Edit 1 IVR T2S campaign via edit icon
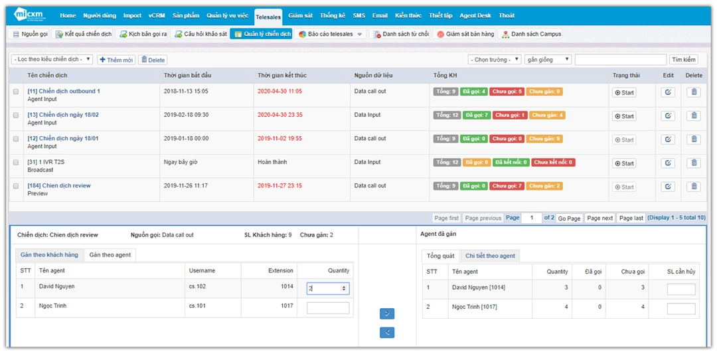Viewport: 717px width, 354px height. pyautogui.click(x=668, y=163)
